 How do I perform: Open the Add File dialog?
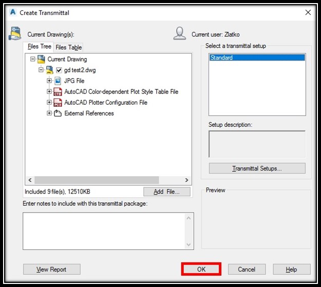click(x=166, y=192)
